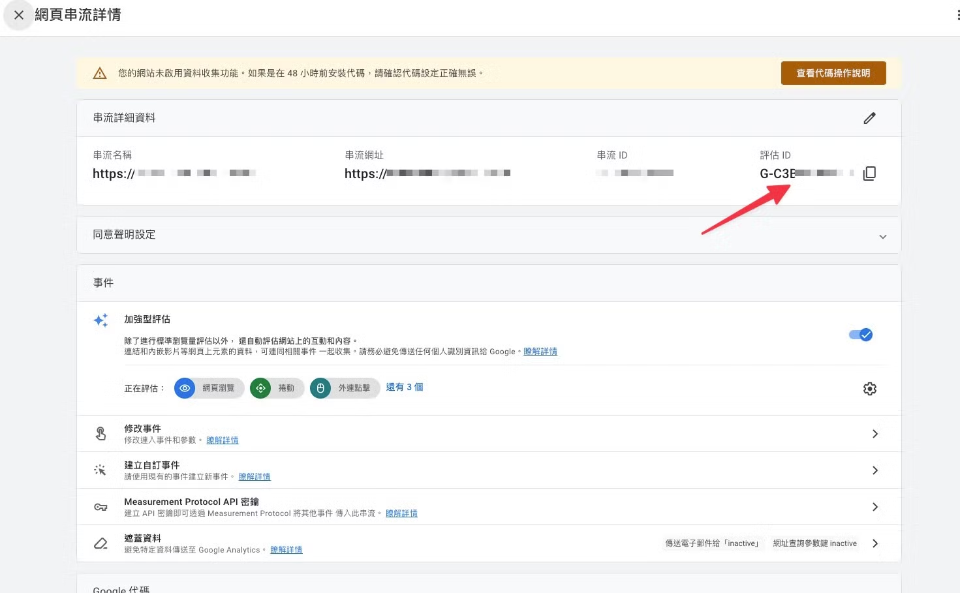Click the 外連點擊 outbound click chip
This screenshot has height=593, width=960.
[345, 388]
